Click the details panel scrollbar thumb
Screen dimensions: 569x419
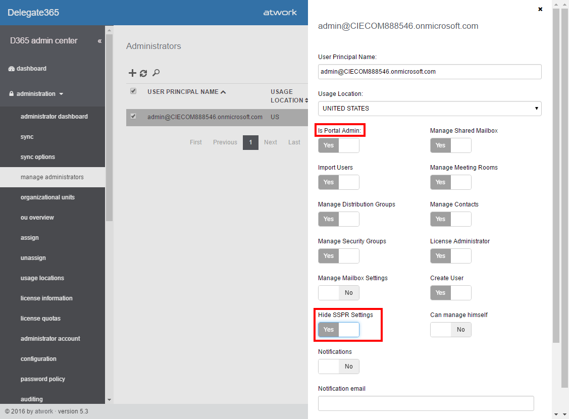556,176
